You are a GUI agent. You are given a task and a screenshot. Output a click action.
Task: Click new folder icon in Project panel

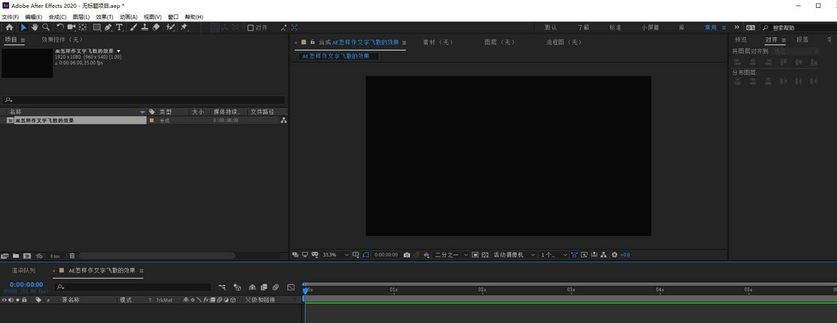[16, 256]
